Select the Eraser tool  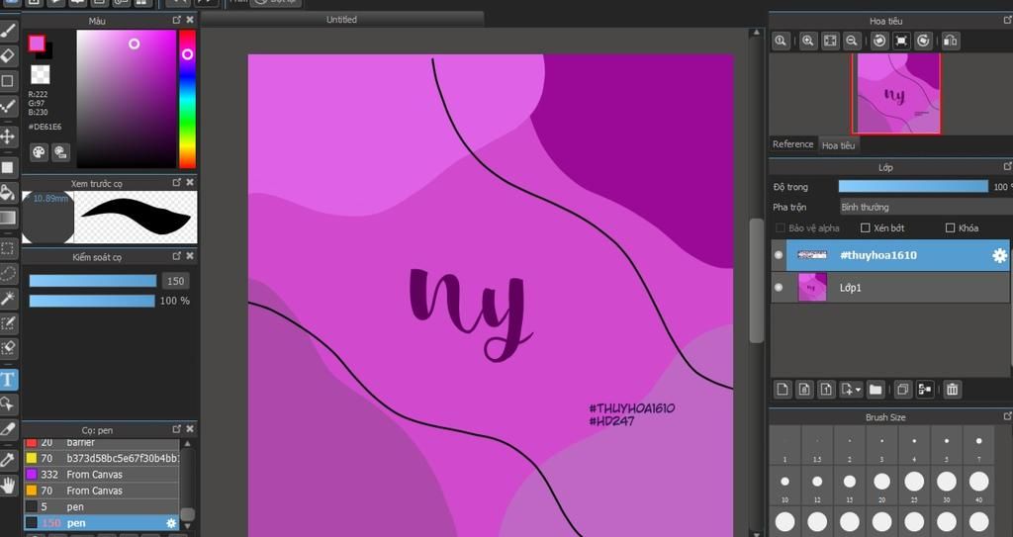pyautogui.click(x=8, y=55)
